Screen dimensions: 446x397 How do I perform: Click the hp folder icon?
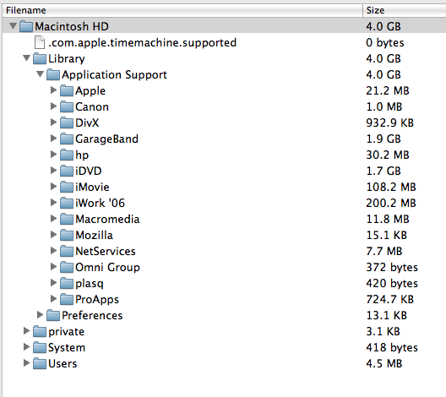(x=67, y=155)
